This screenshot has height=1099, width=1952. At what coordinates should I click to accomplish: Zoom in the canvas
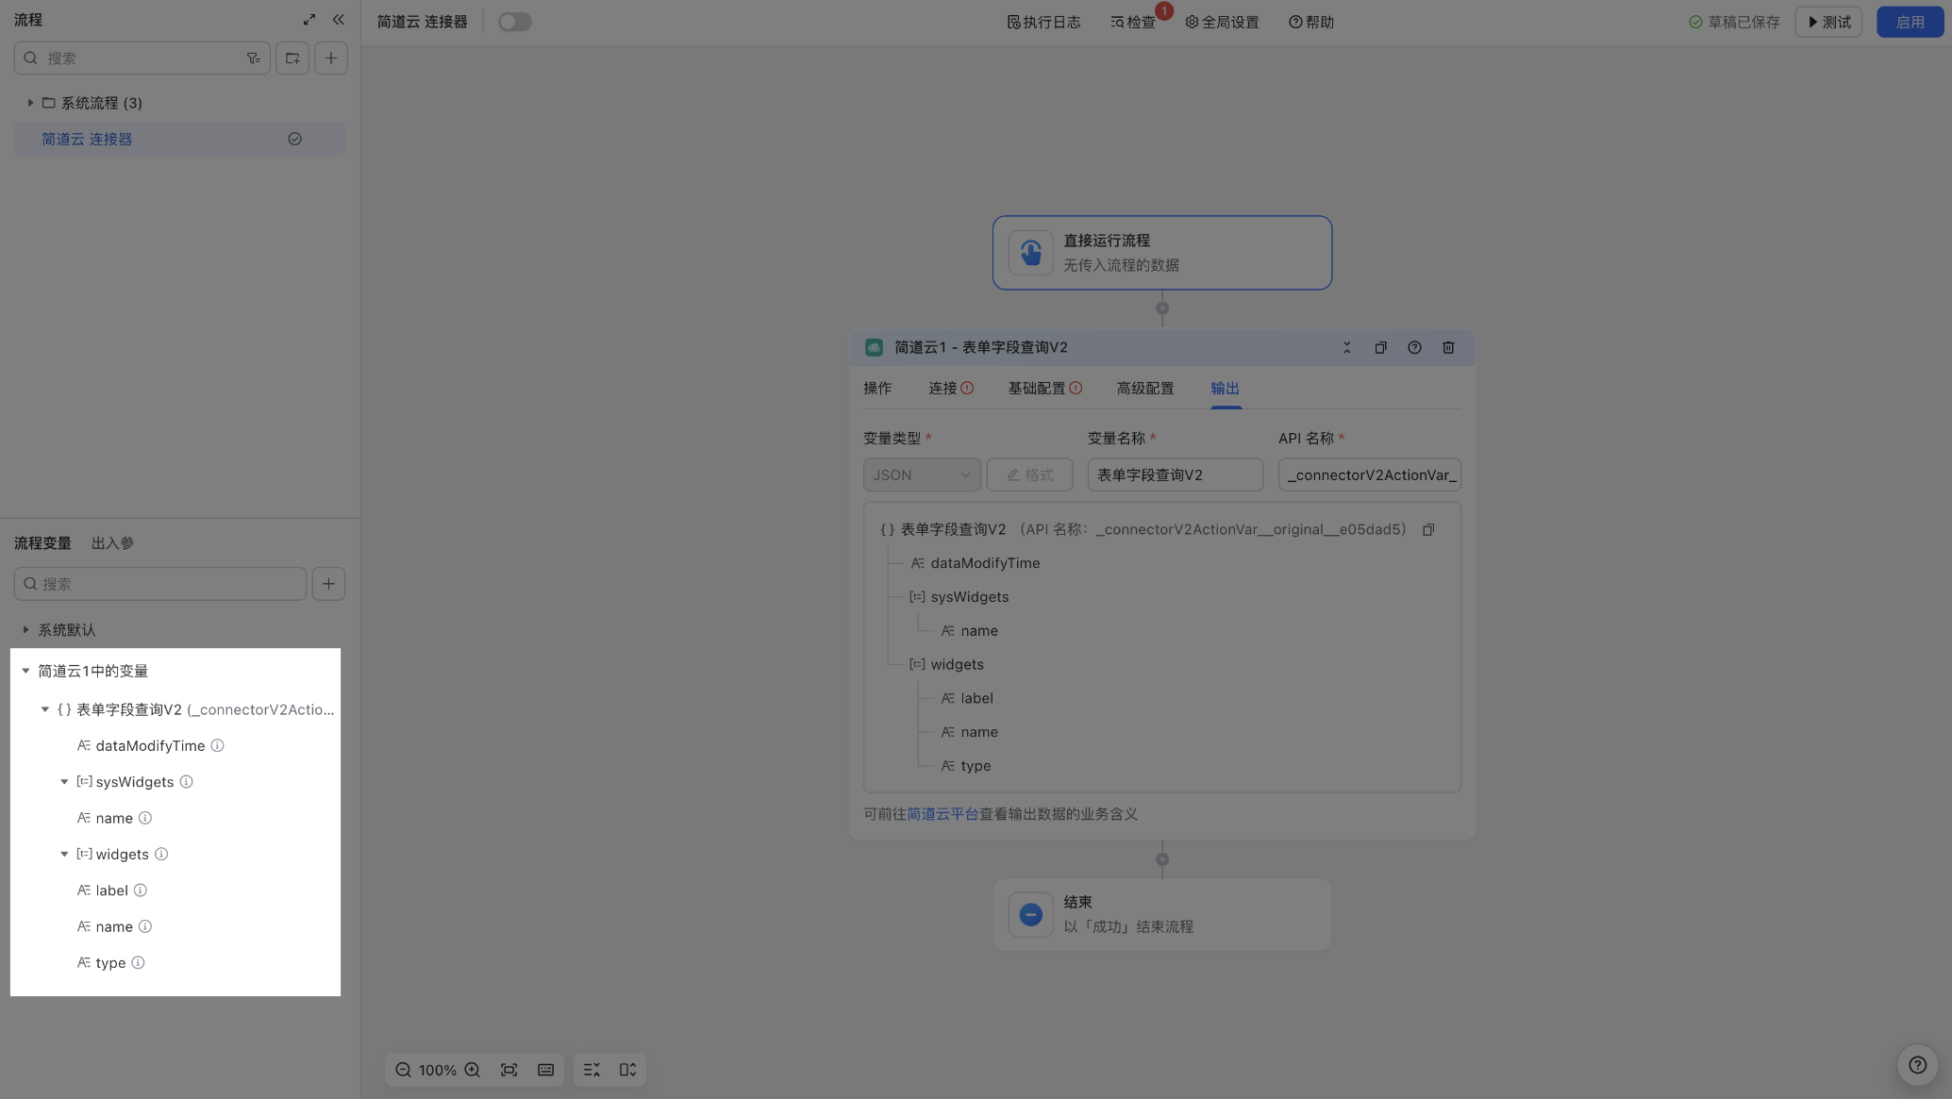(x=473, y=1070)
